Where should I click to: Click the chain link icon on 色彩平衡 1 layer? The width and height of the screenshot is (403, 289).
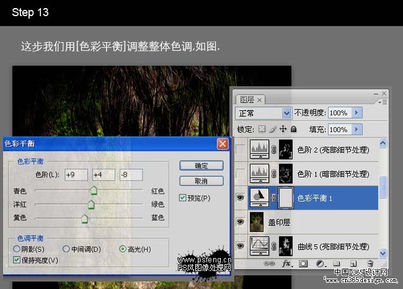(274, 198)
